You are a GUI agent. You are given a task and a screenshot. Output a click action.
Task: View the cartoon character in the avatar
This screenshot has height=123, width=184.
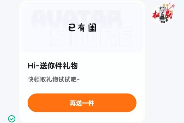163,15
